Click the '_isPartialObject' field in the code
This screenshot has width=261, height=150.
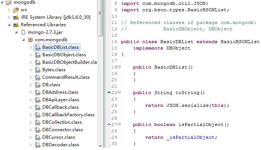pos(190,137)
